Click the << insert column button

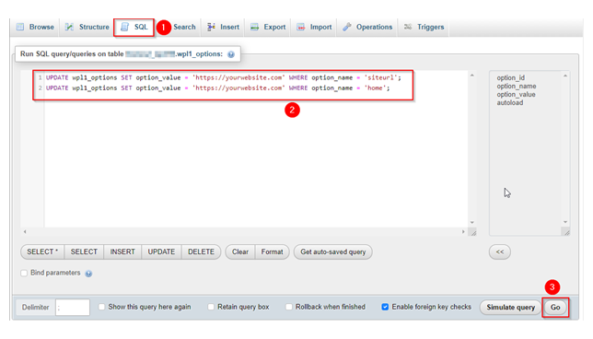tap(500, 252)
